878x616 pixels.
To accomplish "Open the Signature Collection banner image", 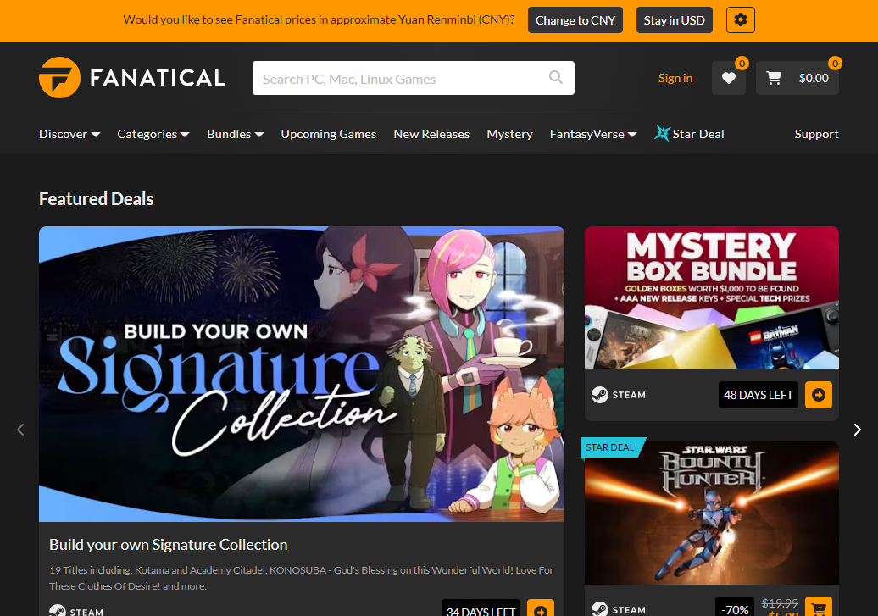I will coord(301,374).
